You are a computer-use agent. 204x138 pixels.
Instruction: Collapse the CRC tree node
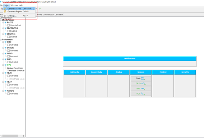point(3,42)
